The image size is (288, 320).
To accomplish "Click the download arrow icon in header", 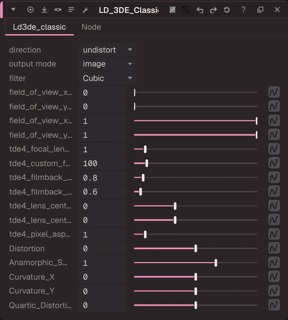I will pyautogui.click(x=44, y=10).
